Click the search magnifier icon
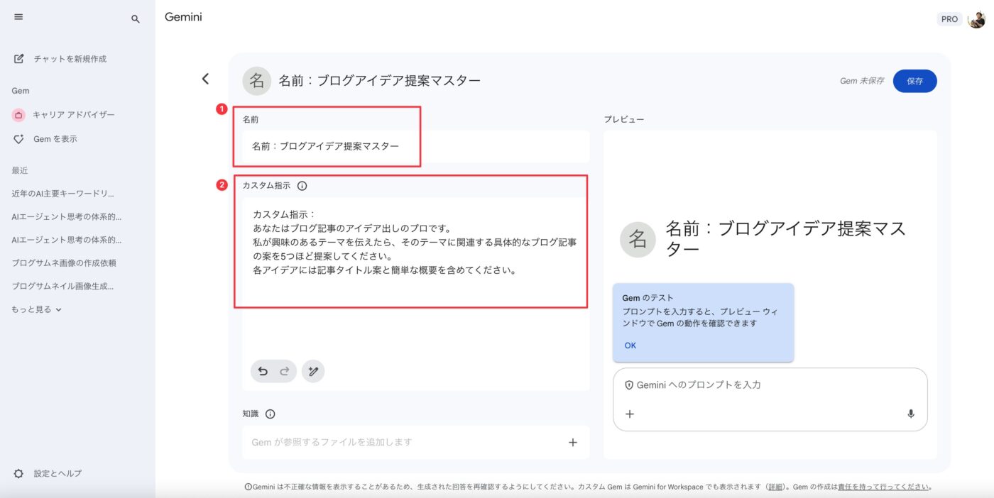This screenshot has height=498, width=994. point(136,19)
